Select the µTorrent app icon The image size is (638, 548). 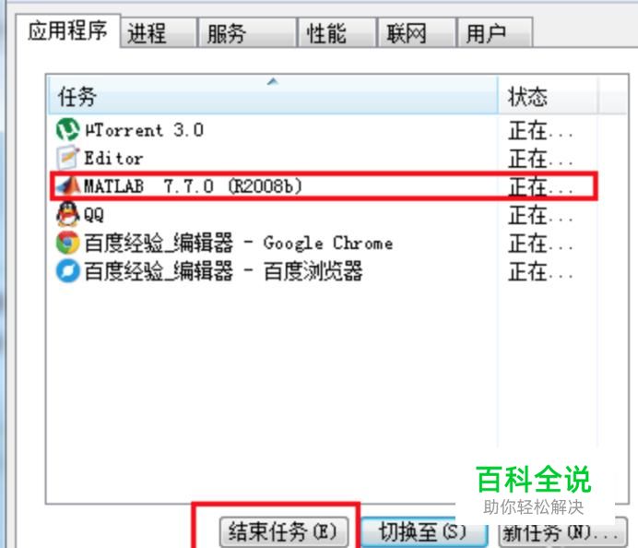click(x=67, y=130)
